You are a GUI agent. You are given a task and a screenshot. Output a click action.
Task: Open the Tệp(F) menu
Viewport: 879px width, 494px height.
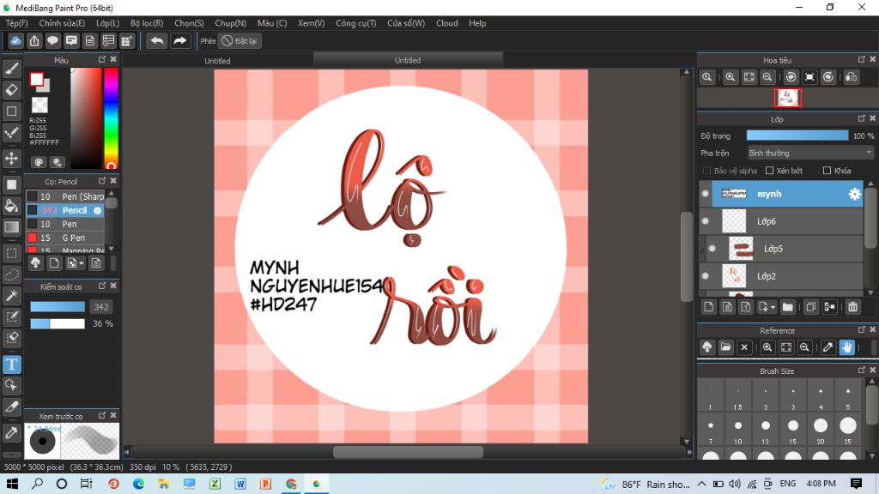click(x=17, y=23)
